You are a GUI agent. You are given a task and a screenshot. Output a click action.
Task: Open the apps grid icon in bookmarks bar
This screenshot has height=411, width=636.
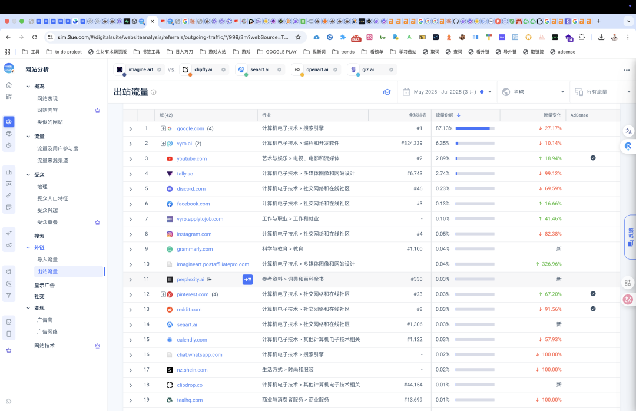click(x=7, y=52)
